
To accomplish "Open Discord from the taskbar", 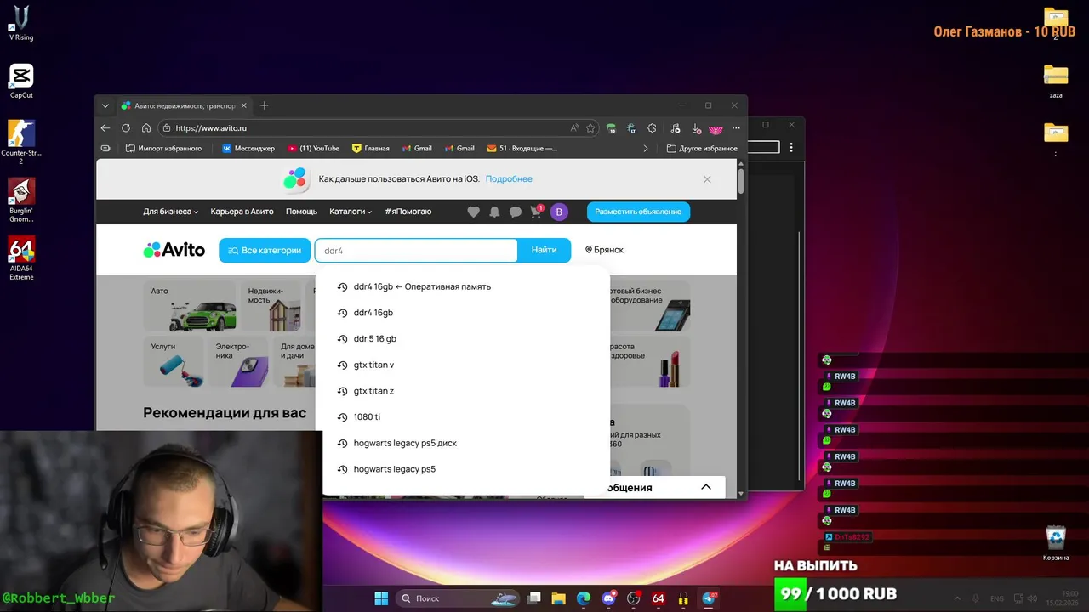I will pyautogui.click(x=608, y=598).
